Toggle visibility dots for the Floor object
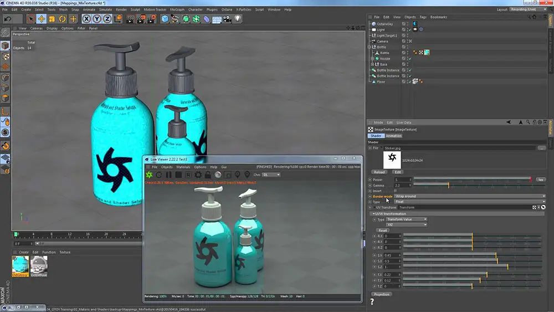The width and height of the screenshot is (554, 312). (x=407, y=81)
